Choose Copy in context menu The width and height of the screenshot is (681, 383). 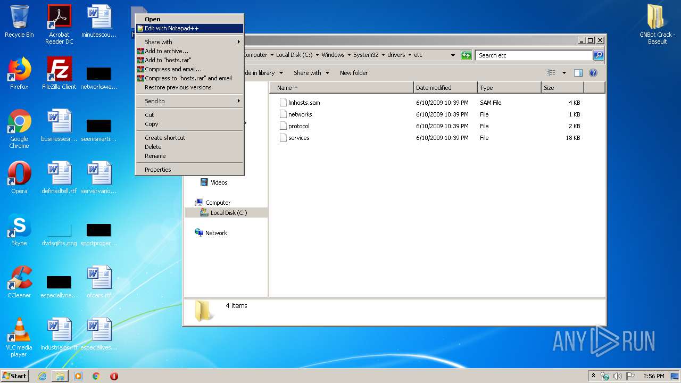tap(189, 124)
